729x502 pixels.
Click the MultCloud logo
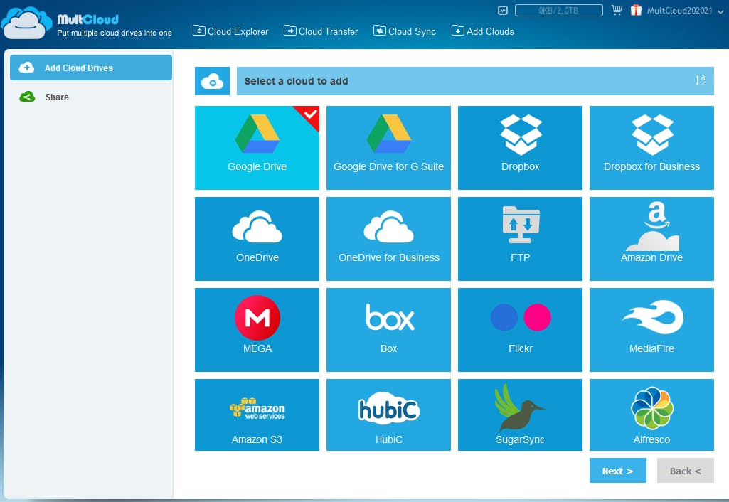click(87, 23)
